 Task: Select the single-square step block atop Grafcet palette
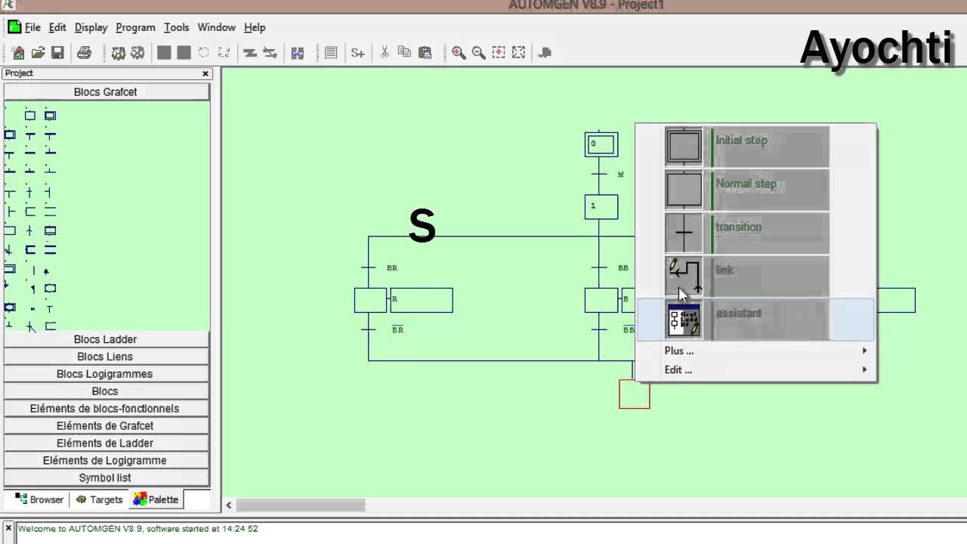(x=30, y=116)
